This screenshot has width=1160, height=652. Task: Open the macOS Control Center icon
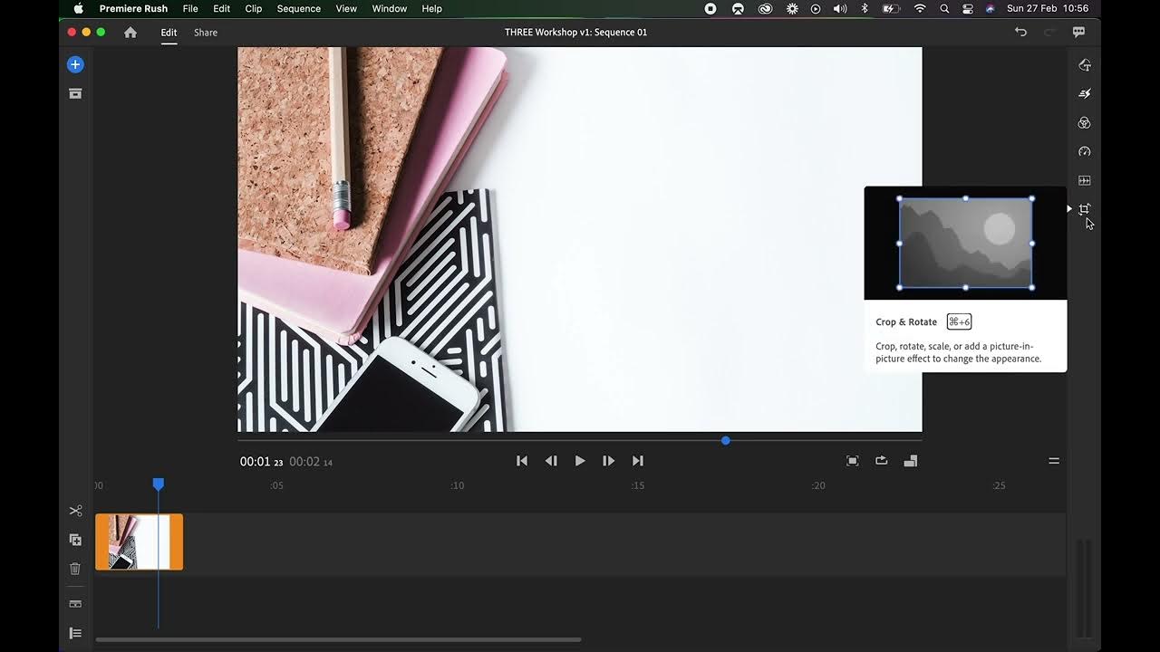tap(968, 8)
